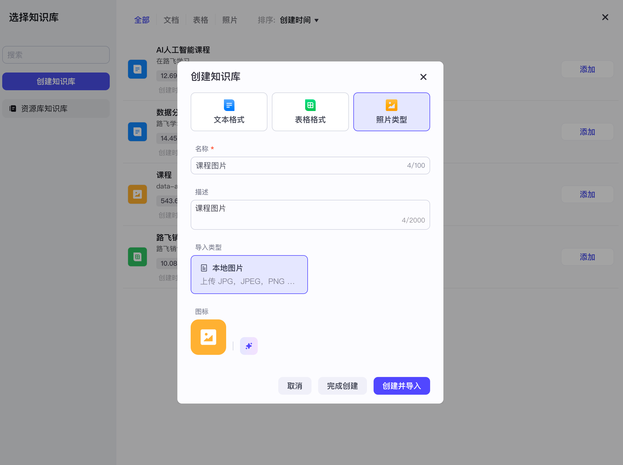This screenshot has height=465, width=623.
Task: Switch to the 文档 tab
Action: click(171, 20)
